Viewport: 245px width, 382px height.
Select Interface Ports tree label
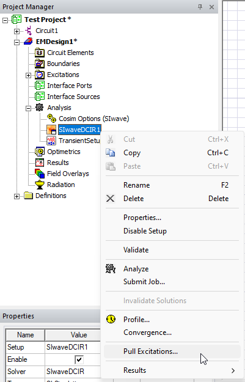(70, 86)
